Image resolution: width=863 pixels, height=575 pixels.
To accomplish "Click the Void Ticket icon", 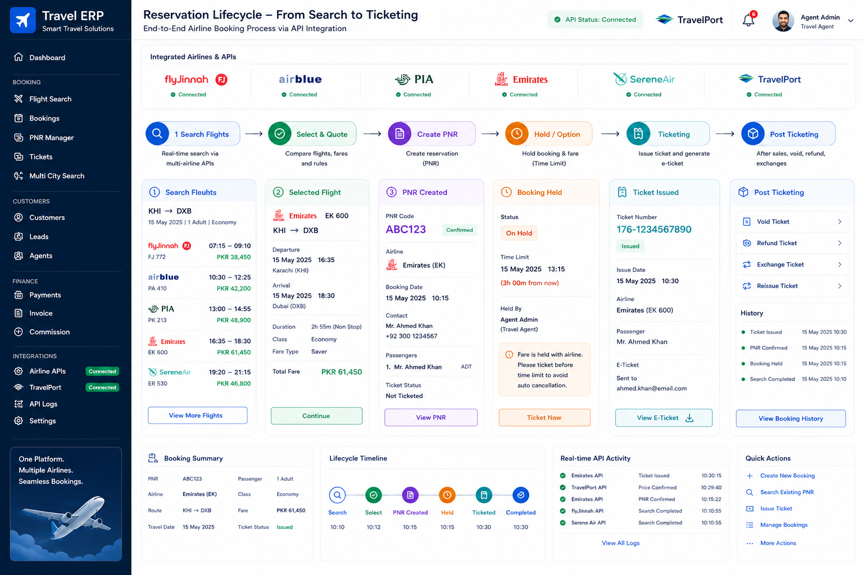I will tap(747, 222).
